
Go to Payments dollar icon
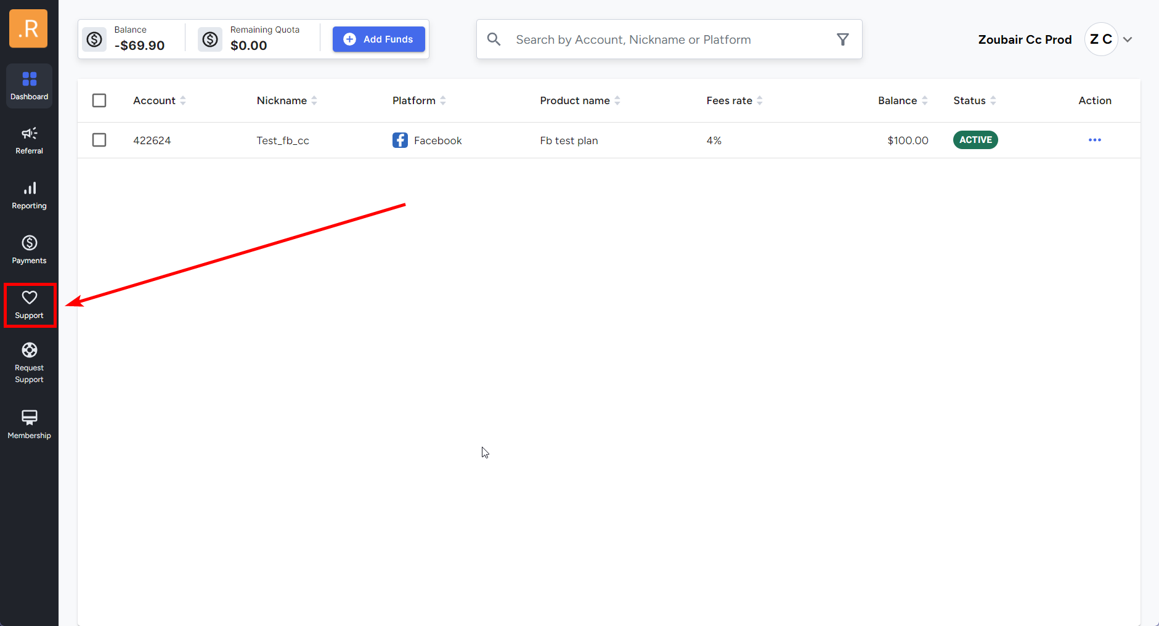coord(29,243)
